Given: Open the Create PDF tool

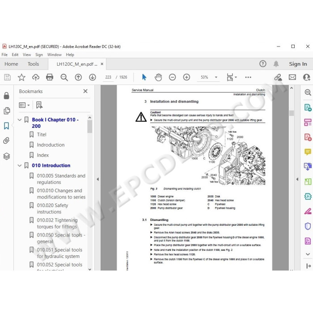Looking at the screenshot, I should [x=308, y=137].
